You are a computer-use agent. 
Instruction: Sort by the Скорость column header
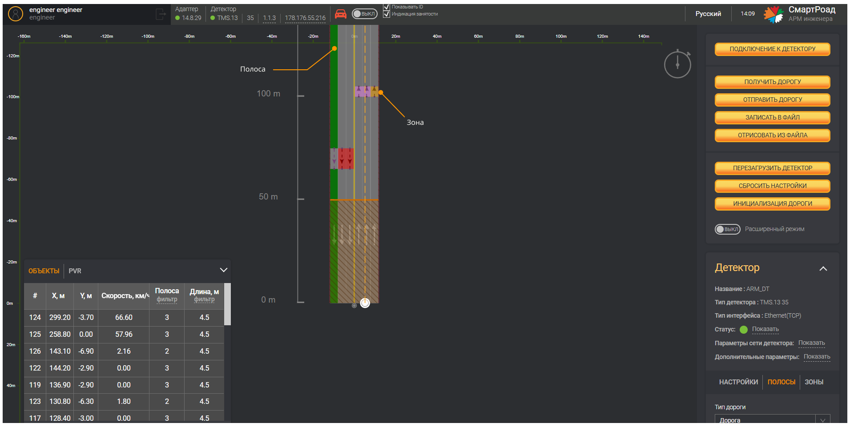[x=124, y=296]
